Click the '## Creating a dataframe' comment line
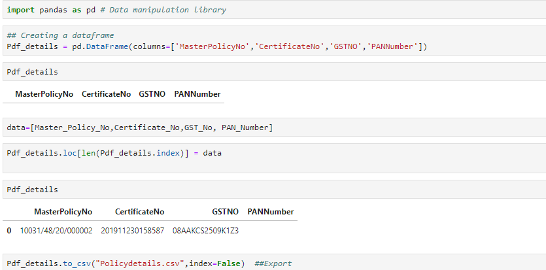Viewport: 546px width, 270px height. [60, 35]
